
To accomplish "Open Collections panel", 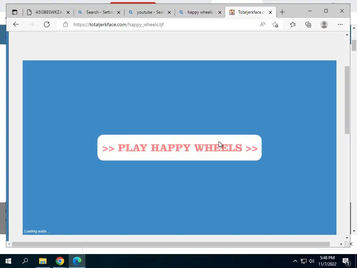I will (308, 24).
